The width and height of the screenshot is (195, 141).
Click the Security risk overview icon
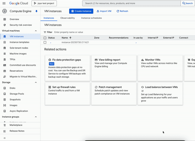coord(4,25)
